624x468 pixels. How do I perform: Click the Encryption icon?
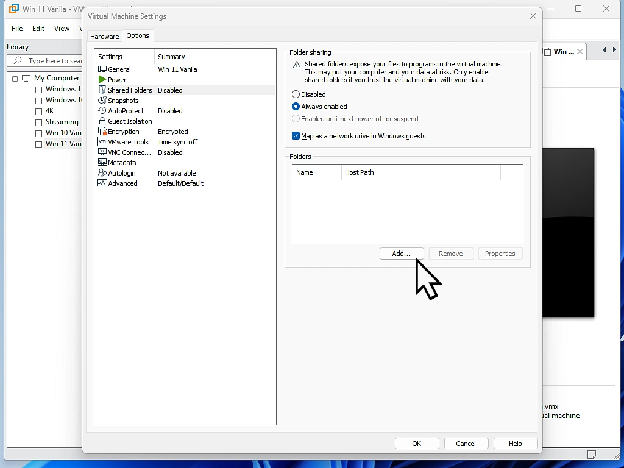(x=102, y=132)
